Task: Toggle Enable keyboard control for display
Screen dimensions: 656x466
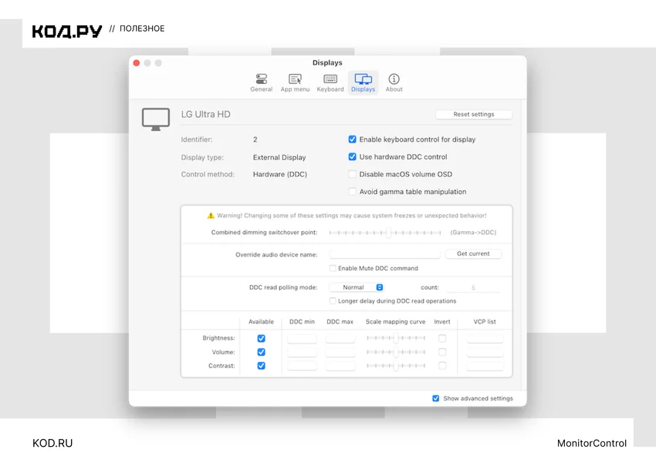Action: 352,139
